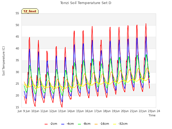Click the Time axis label
Viewport: 172px width, 129px height.
tap(152, 115)
